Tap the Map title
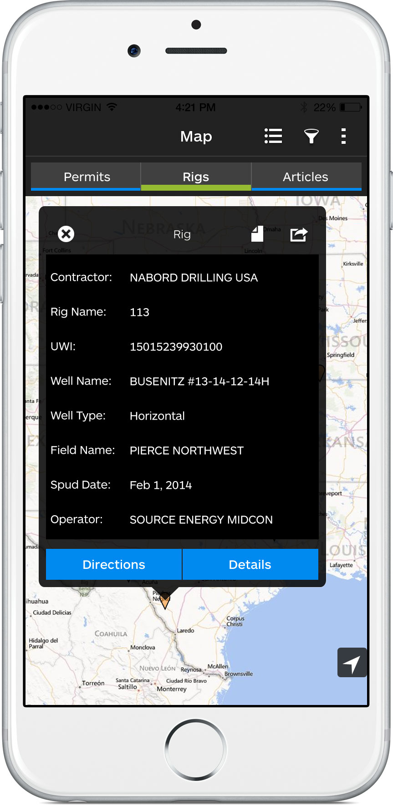 (196, 136)
